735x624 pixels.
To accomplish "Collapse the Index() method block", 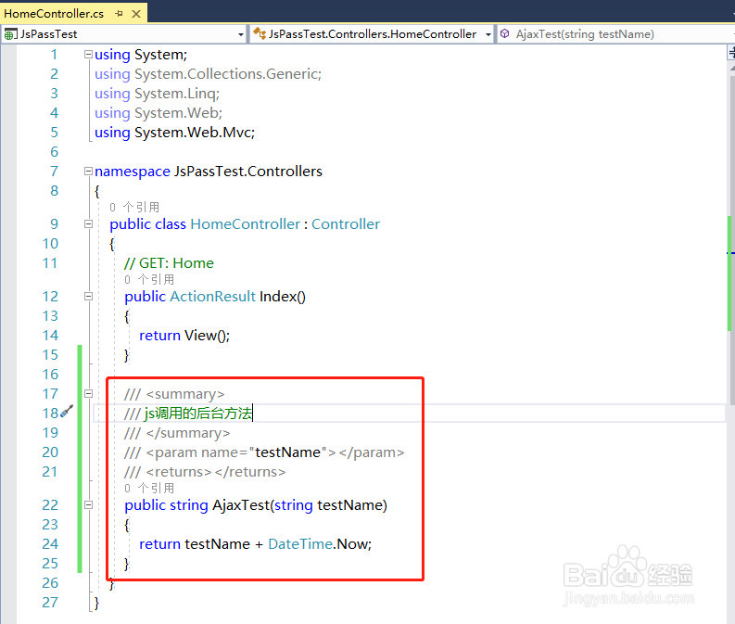I will [x=88, y=297].
